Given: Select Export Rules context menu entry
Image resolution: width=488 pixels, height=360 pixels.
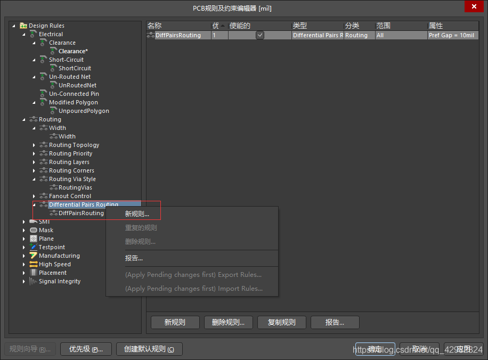Looking at the screenshot, I should tap(192, 275).
